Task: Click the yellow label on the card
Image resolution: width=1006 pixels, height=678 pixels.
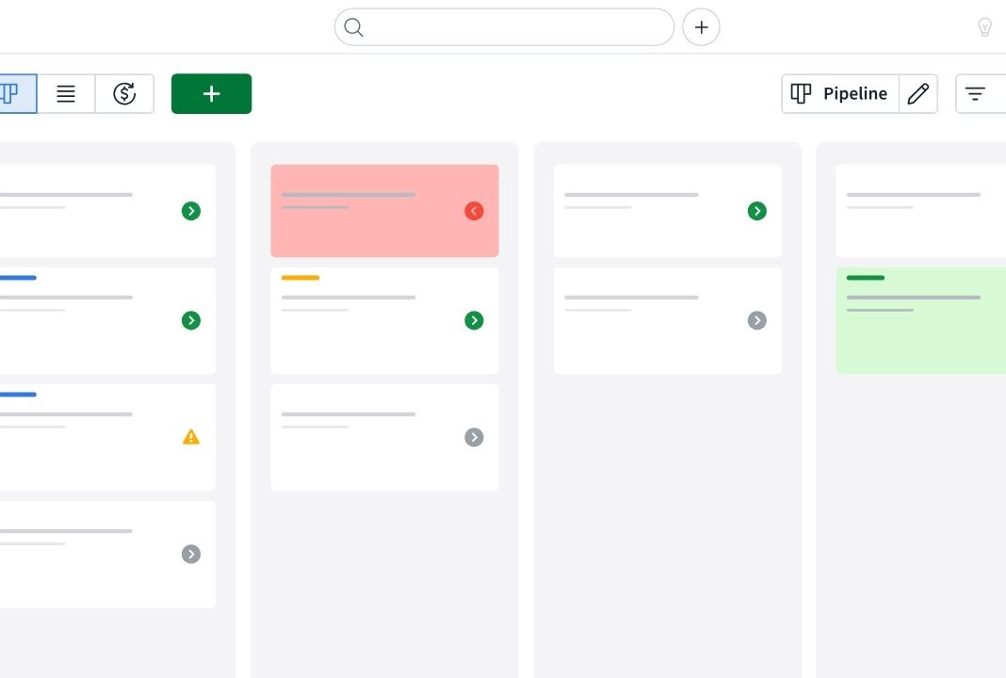Action: (x=300, y=278)
